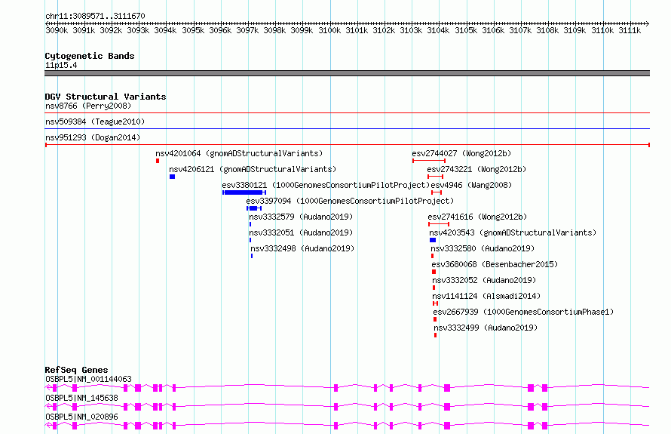Open the RefSeq Genes track title
The height and width of the screenshot is (434, 671).
point(76,370)
